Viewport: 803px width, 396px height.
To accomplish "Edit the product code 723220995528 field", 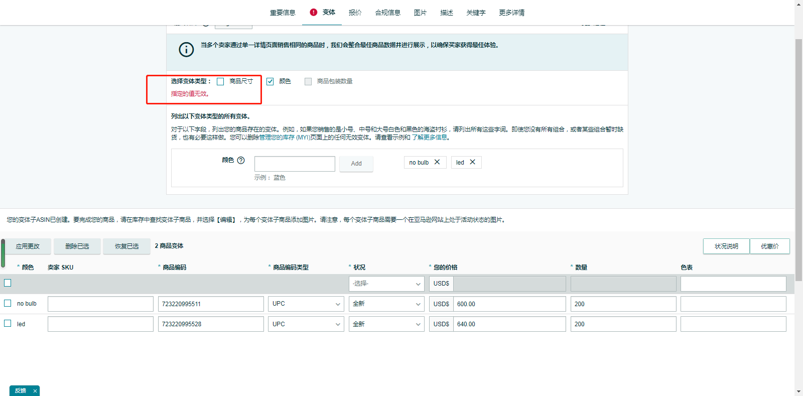I will coord(211,324).
